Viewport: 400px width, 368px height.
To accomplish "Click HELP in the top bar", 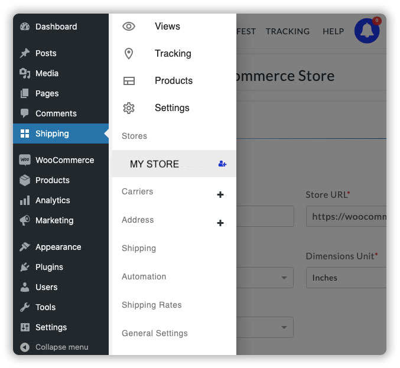I will [333, 31].
